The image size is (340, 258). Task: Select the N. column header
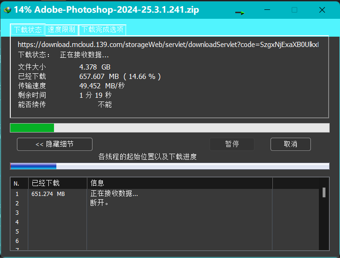tap(19, 183)
